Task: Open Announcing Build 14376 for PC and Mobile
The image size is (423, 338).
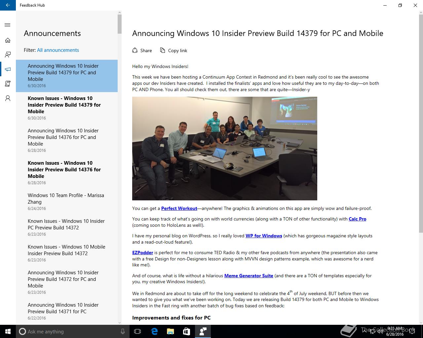Action: point(67,140)
